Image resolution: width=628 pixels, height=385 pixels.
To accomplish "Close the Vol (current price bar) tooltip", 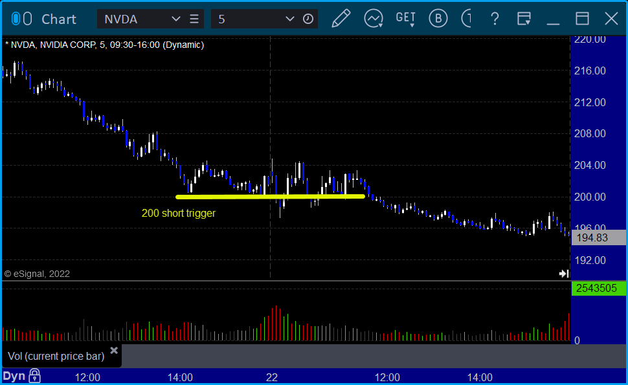I will click(114, 351).
